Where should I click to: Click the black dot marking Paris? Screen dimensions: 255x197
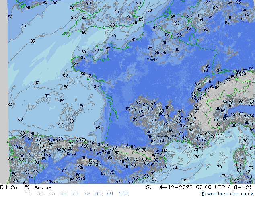click(x=152, y=56)
